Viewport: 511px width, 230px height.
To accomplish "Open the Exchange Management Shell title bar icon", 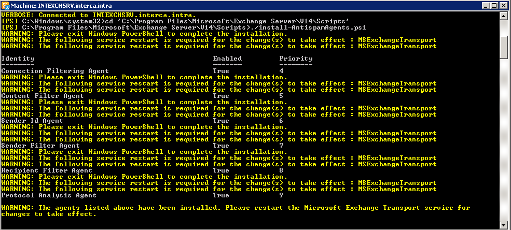I will (x=5, y=6).
